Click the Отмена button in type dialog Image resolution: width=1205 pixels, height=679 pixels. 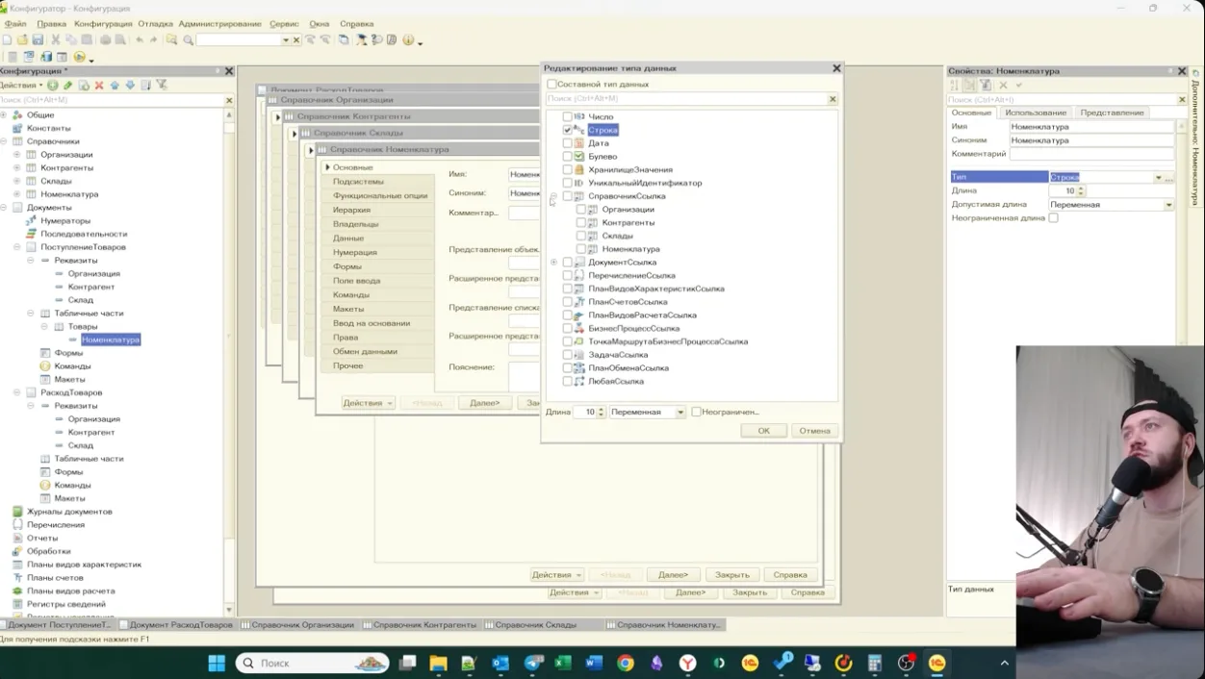pyautogui.click(x=814, y=431)
